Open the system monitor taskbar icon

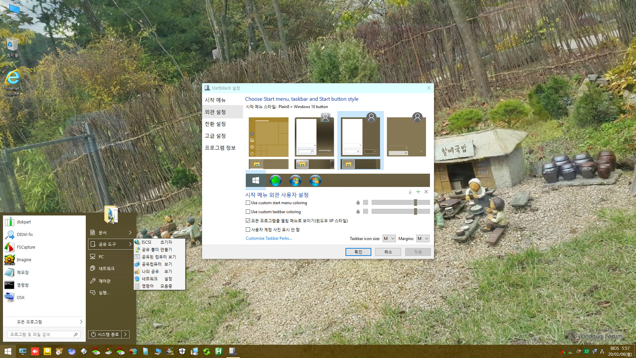[x=23, y=351]
